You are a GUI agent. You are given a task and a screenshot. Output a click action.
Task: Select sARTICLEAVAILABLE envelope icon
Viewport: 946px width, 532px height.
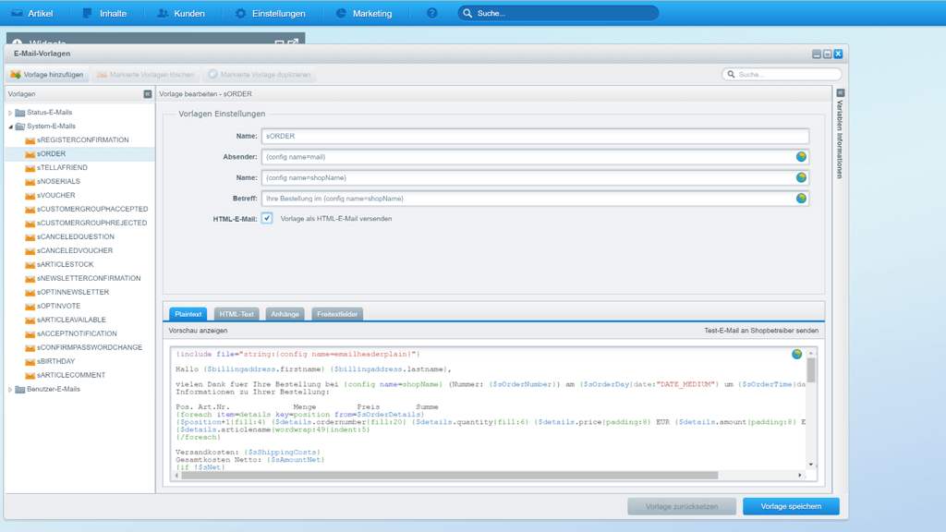tap(30, 320)
